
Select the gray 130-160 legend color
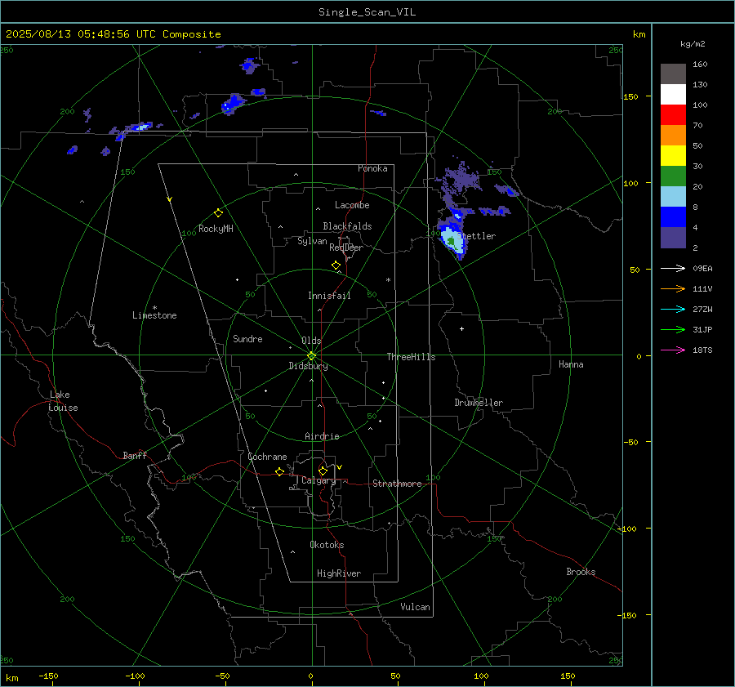[x=673, y=74]
